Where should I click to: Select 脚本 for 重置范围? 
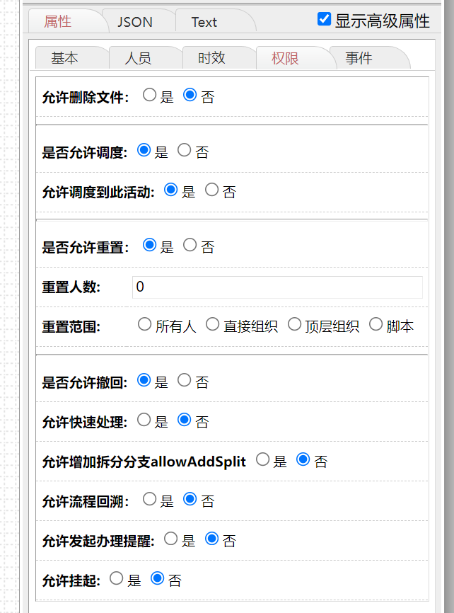click(x=376, y=325)
